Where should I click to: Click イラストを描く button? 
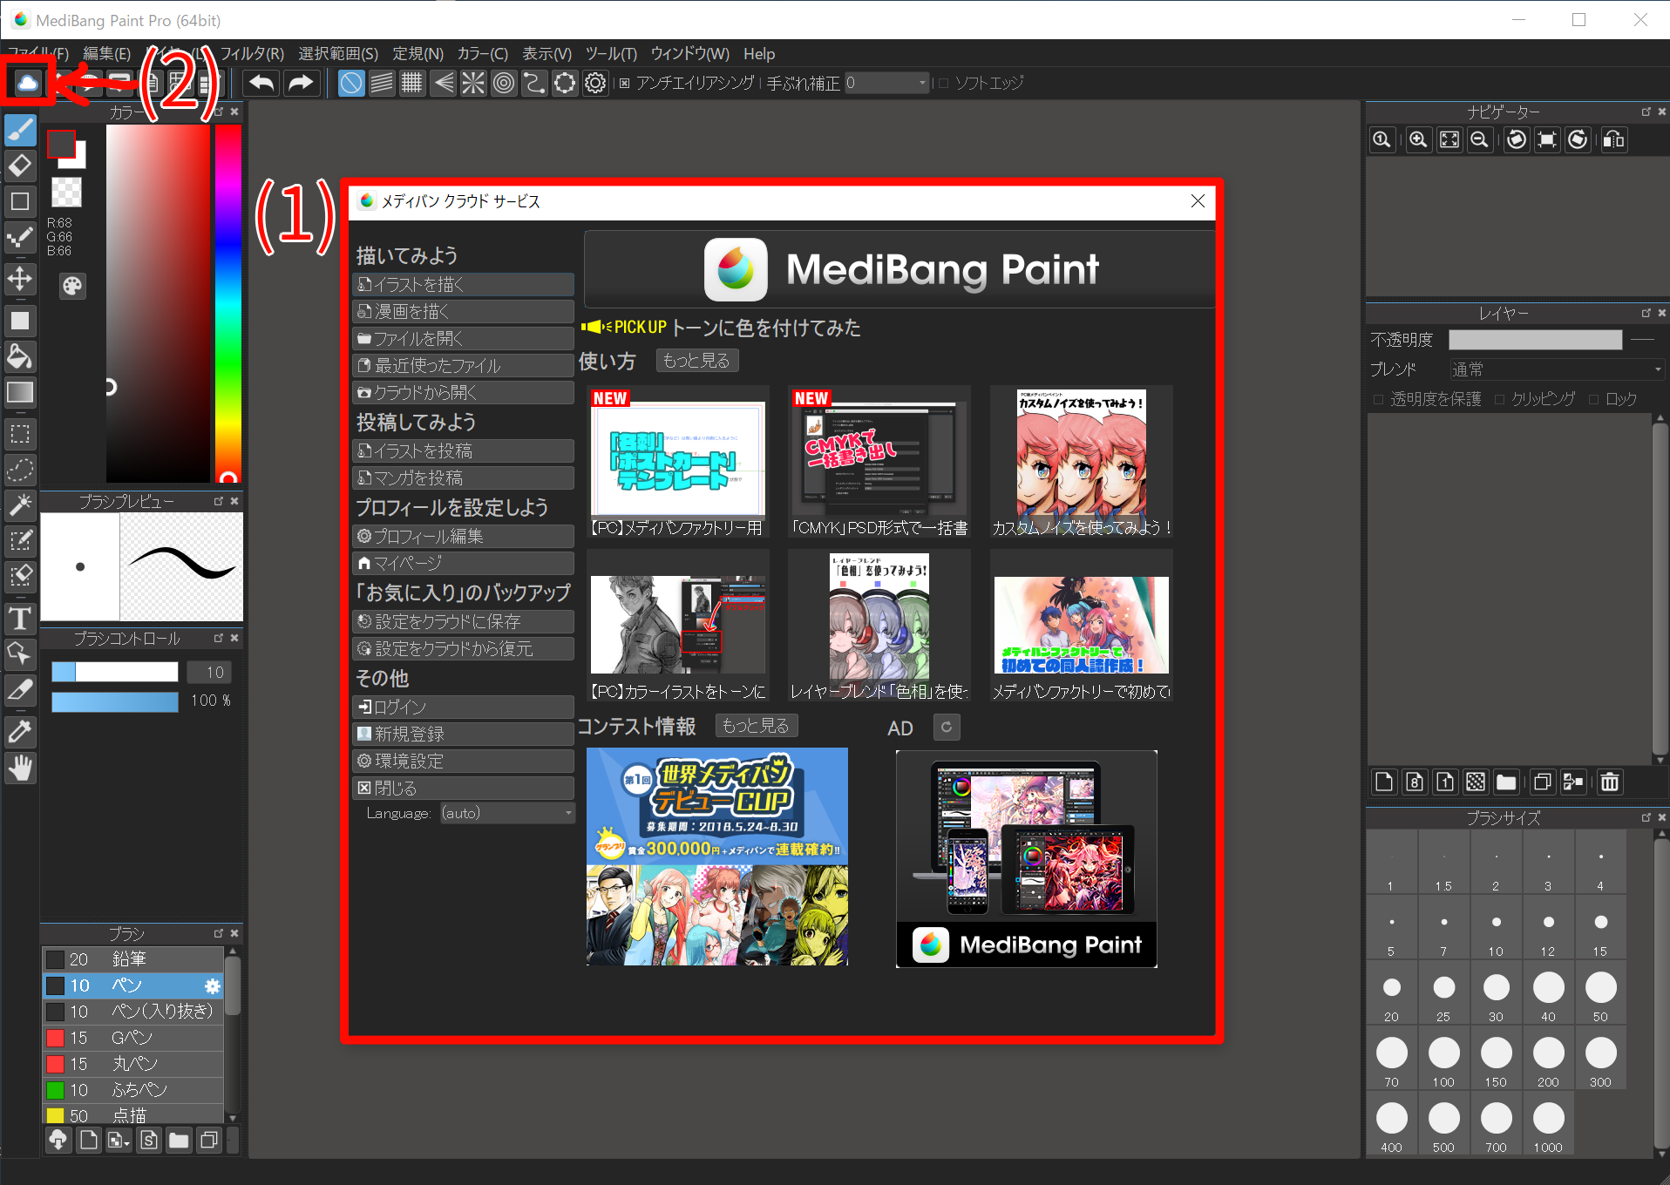463,285
